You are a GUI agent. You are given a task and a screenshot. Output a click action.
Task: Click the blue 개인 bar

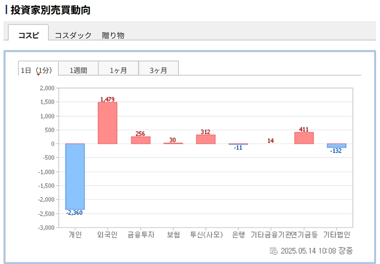pos(75,176)
